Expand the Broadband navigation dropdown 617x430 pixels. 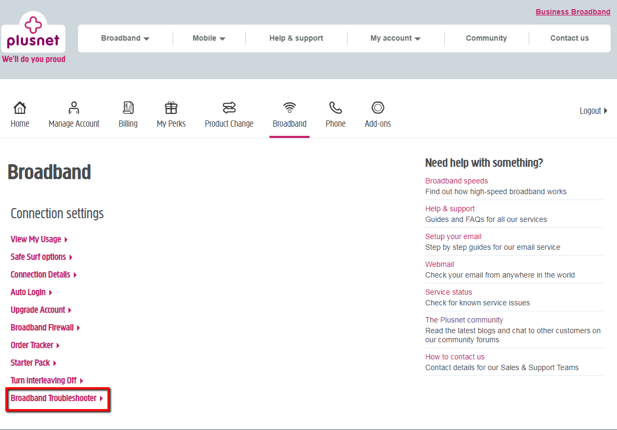coord(125,38)
